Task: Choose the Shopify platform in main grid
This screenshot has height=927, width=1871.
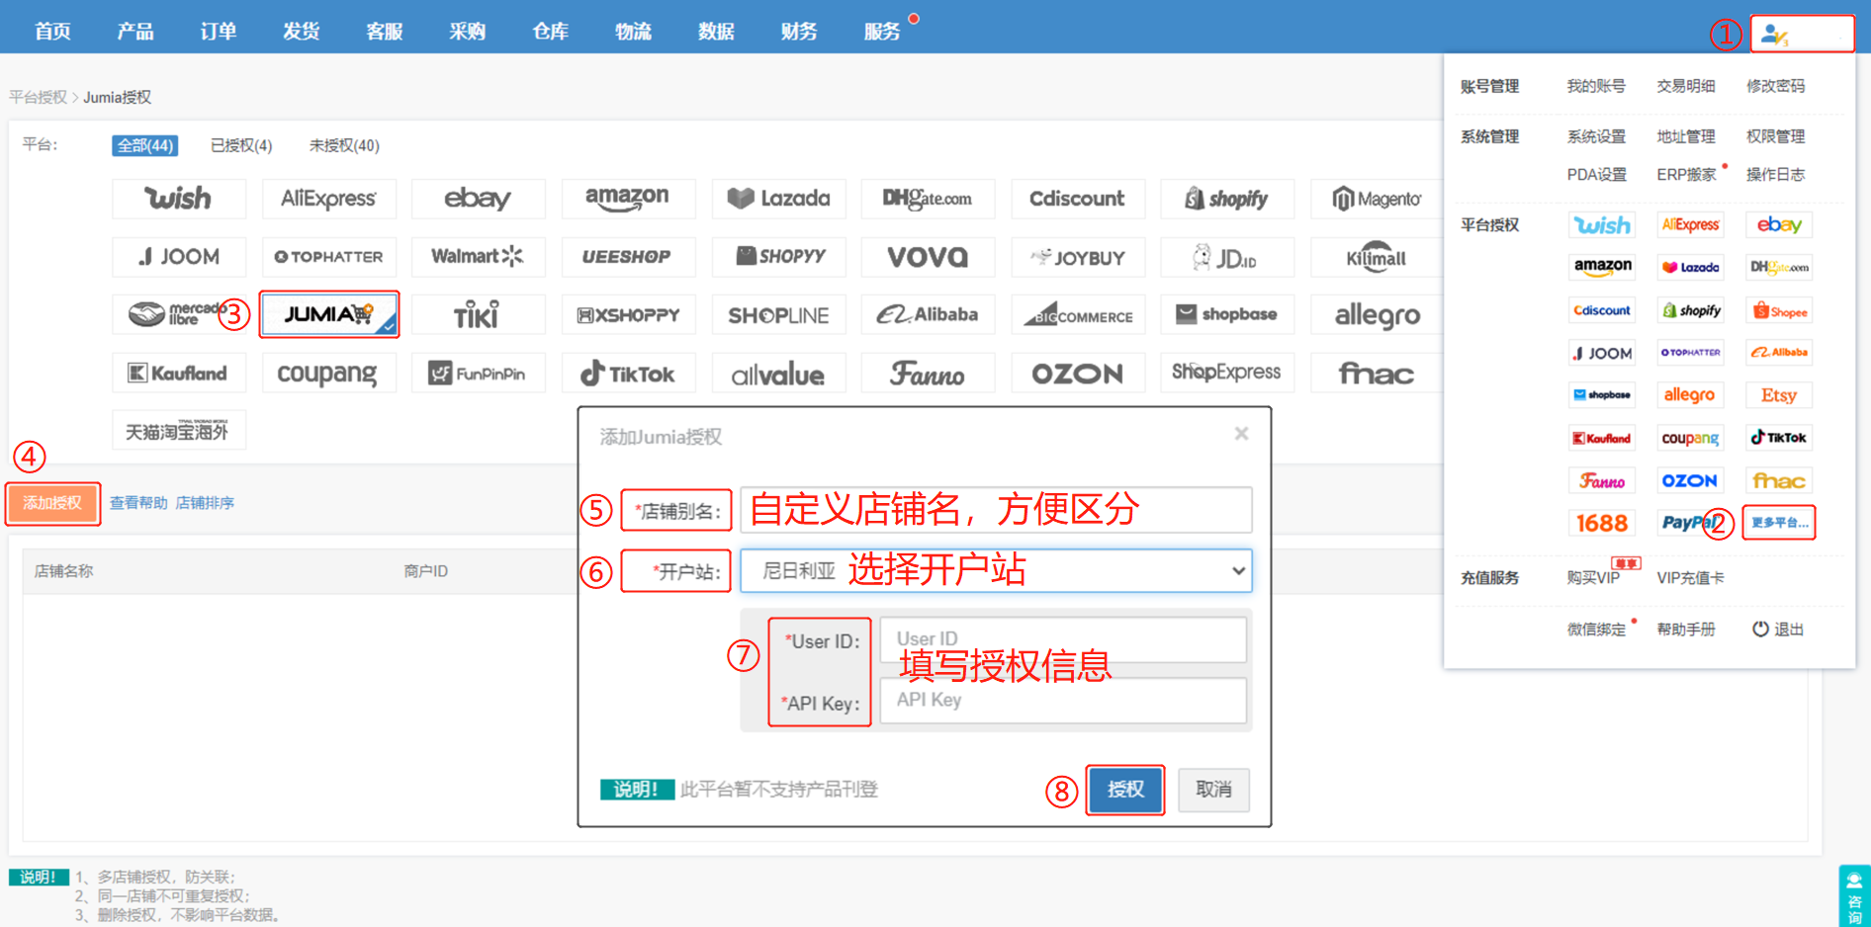Action: click(x=1227, y=199)
